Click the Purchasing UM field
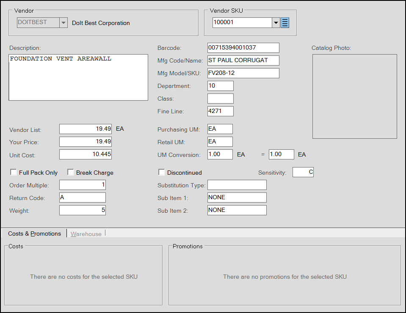 point(220,129)
